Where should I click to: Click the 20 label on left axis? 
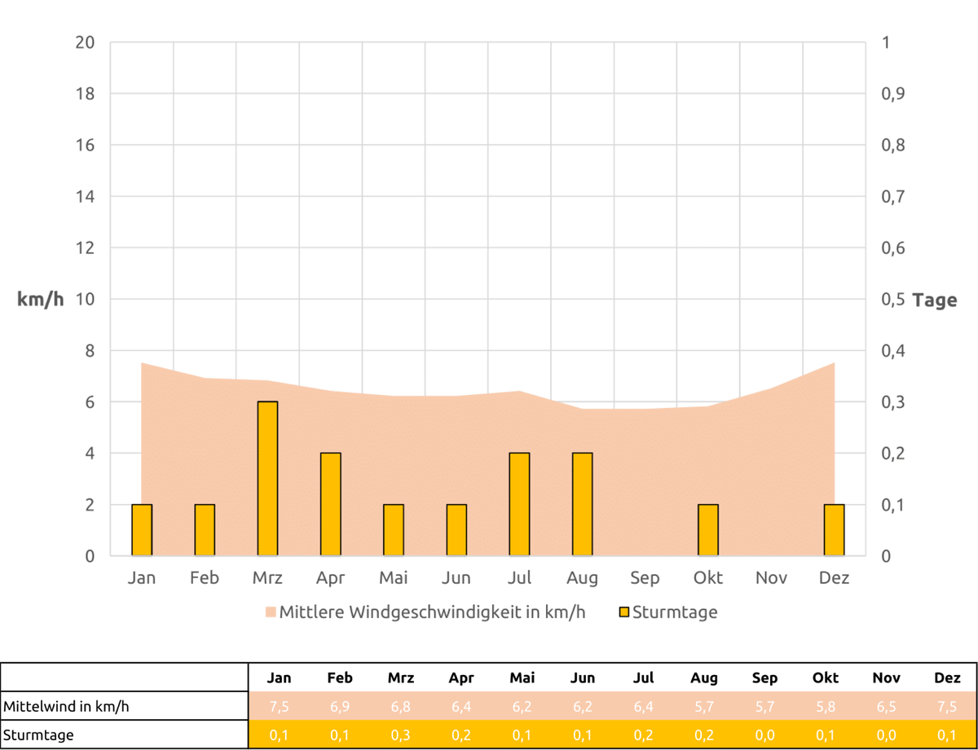[x=85, y=42]
